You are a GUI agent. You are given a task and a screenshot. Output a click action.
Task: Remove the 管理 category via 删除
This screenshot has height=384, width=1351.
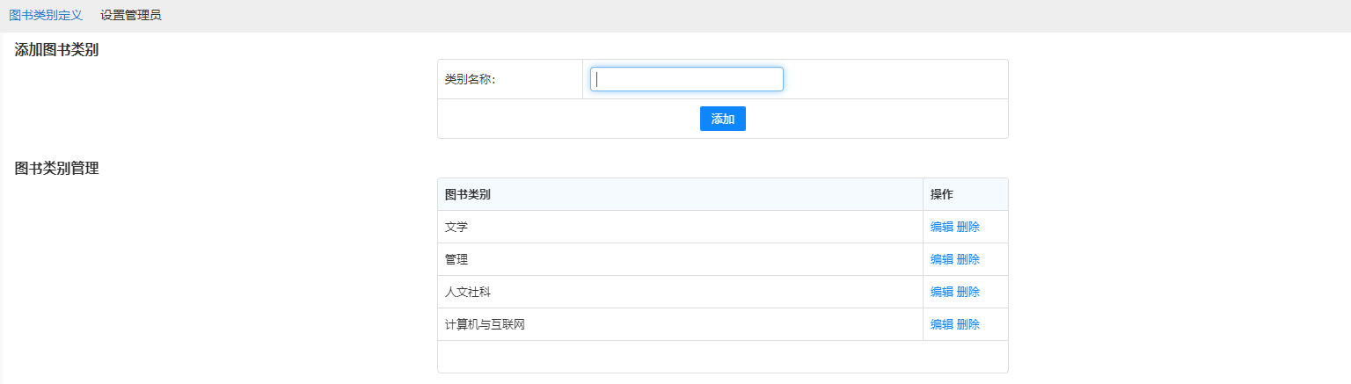point(968,259)
